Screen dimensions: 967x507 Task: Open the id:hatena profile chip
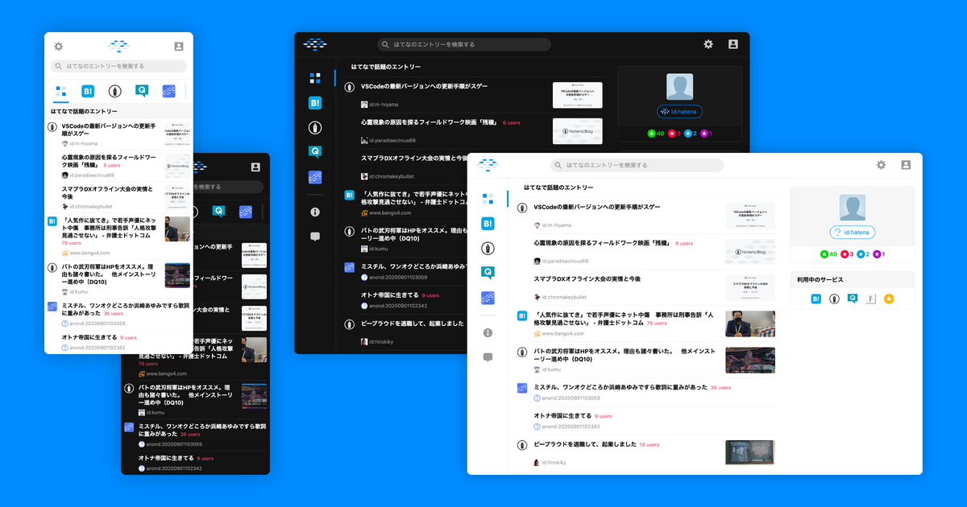pyautogui.click(x=853, y=232)
